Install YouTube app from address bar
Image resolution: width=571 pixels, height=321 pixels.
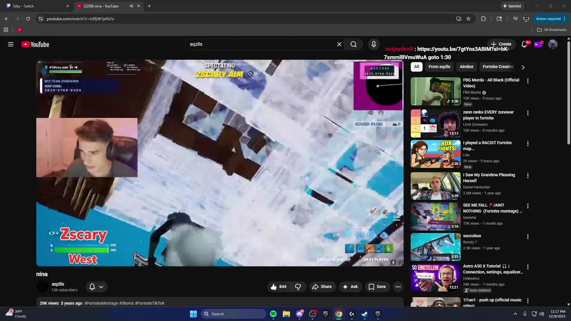pos(459,19)
